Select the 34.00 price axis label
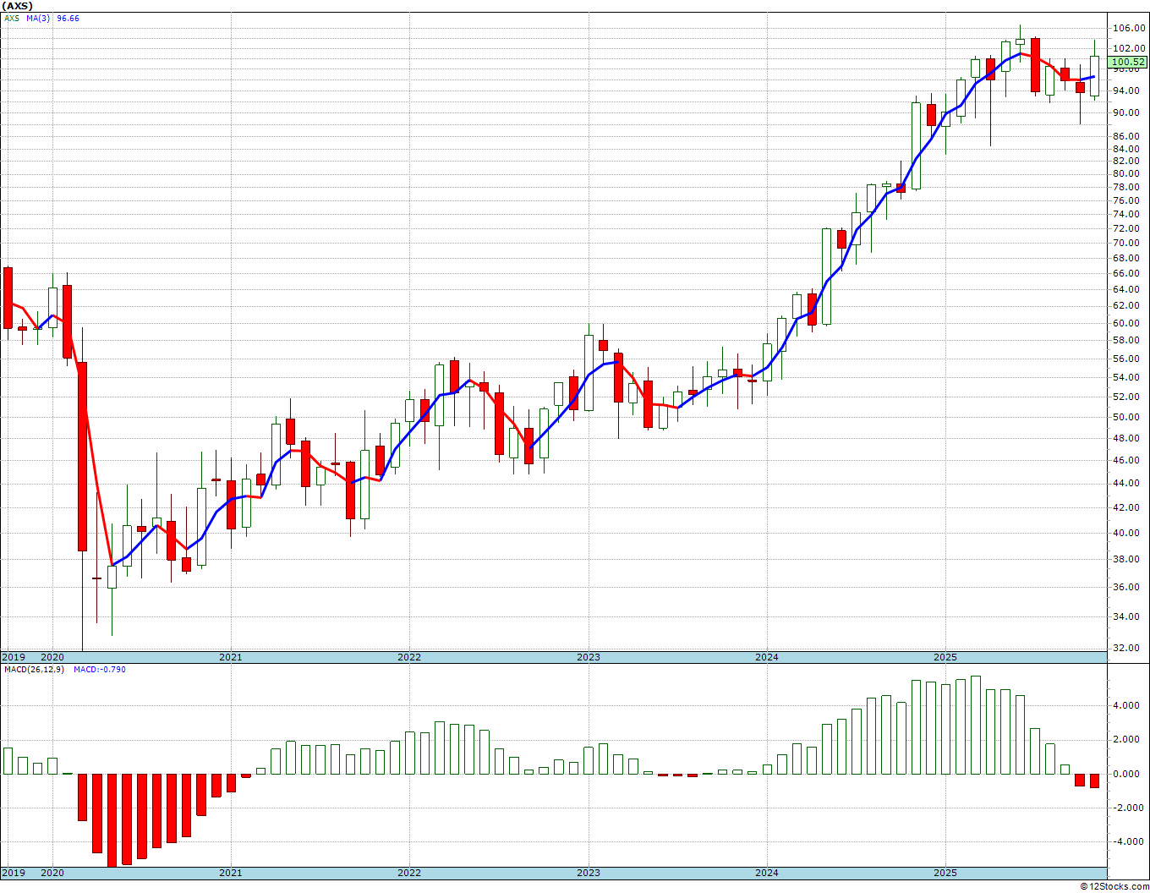Screen dimensions: 1150x893 point(1129,616)
